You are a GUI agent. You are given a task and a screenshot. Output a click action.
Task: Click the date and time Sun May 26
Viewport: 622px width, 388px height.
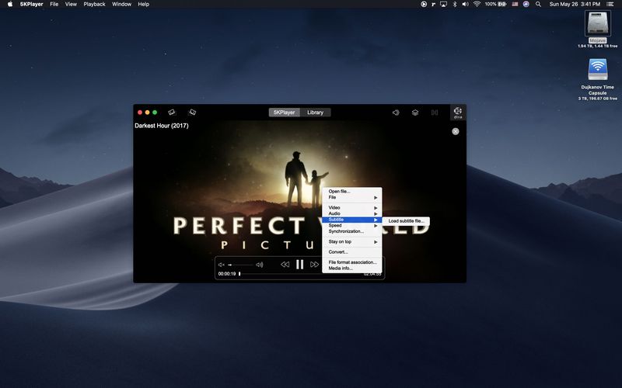[x=575, y=4]
